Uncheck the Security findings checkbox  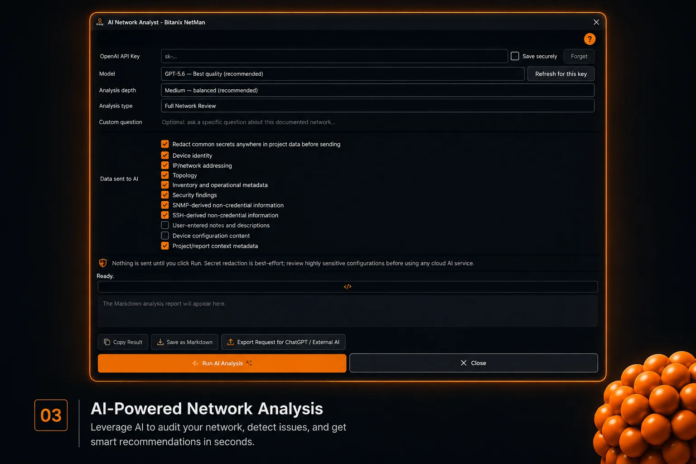tap(165, 195)
